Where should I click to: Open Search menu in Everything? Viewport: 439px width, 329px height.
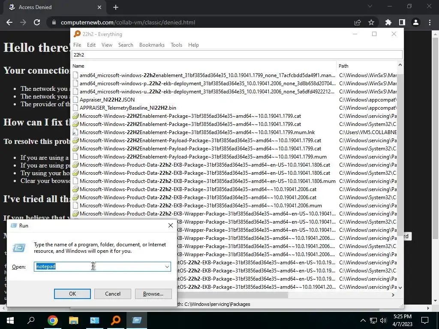[x=126, y=45]
